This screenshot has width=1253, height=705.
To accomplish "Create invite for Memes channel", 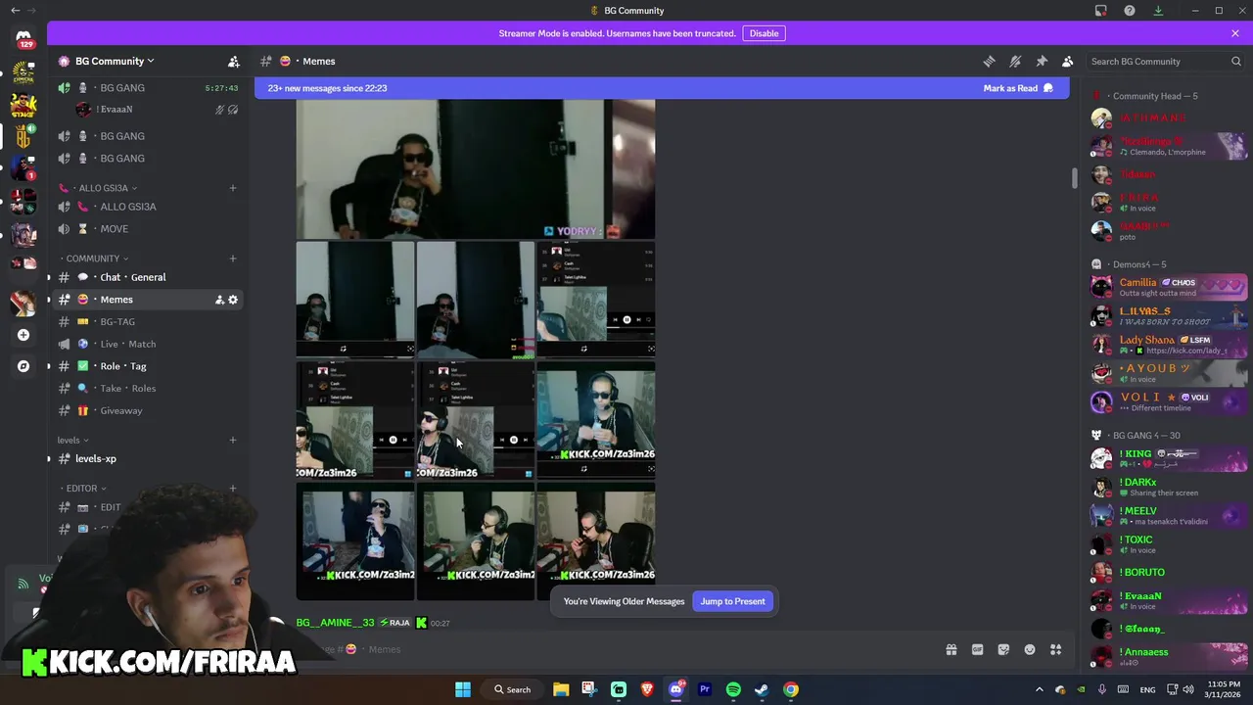I will [x=219, y=300].
